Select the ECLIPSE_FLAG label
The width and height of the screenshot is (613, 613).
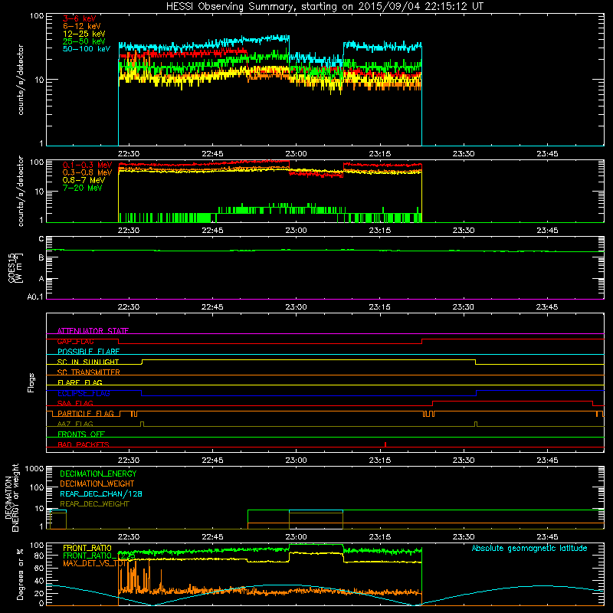[x=84, y=393]
